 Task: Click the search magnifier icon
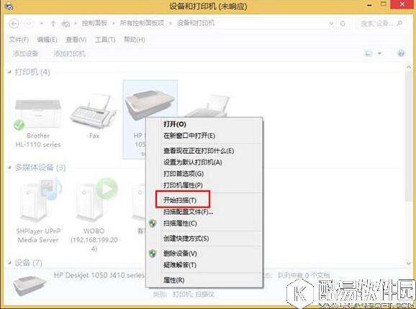400,24
